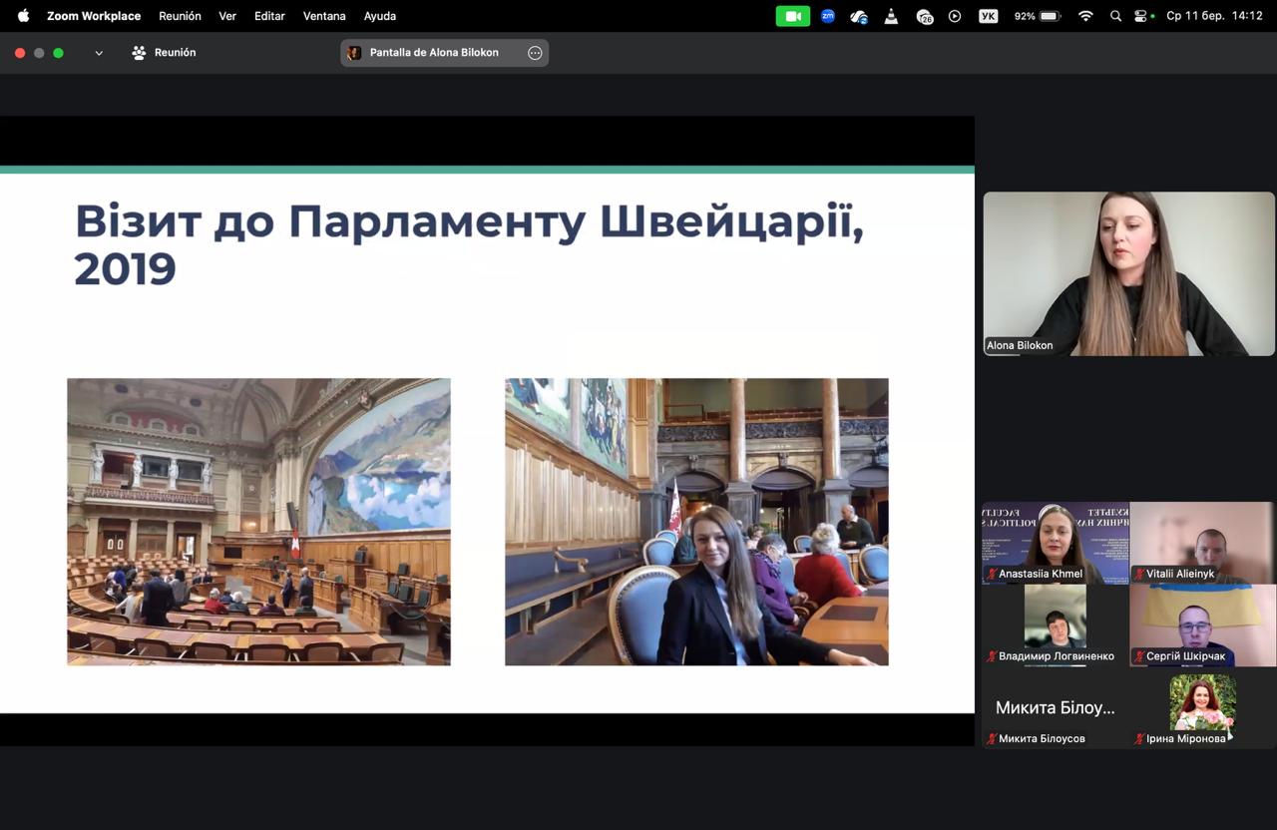This screenshot has height=830, width=1277.
Task: Open the Ayuda menu item
Action: 379,16
